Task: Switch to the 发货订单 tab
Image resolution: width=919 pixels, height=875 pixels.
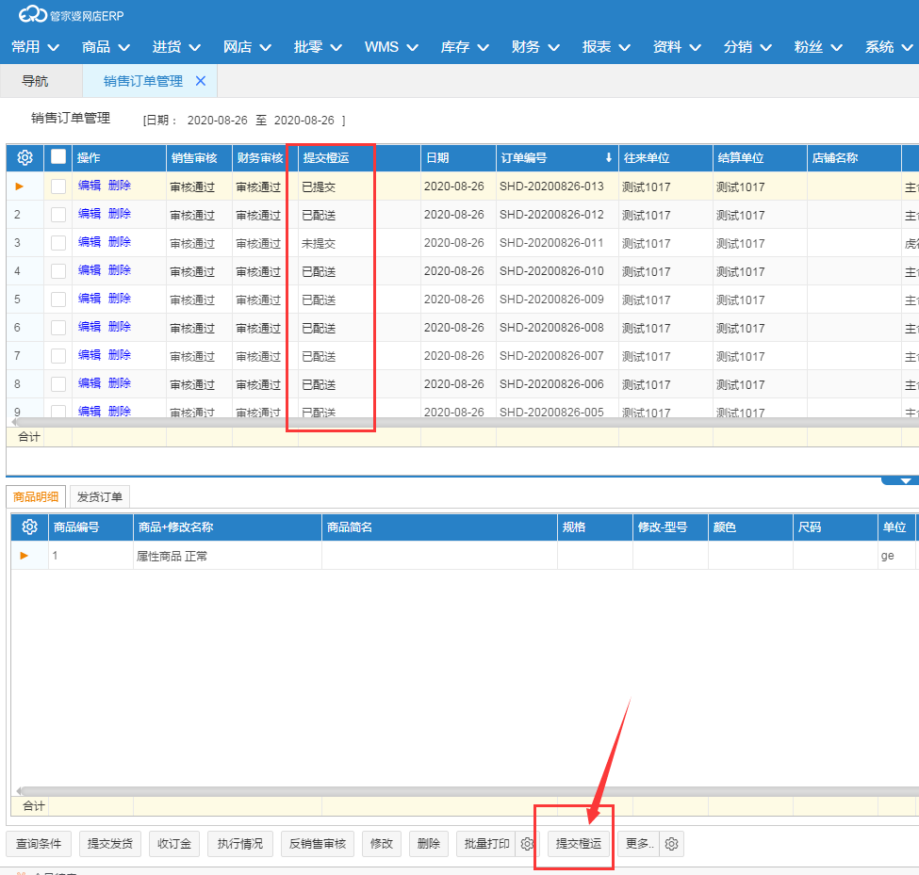Action: [100, 496]
